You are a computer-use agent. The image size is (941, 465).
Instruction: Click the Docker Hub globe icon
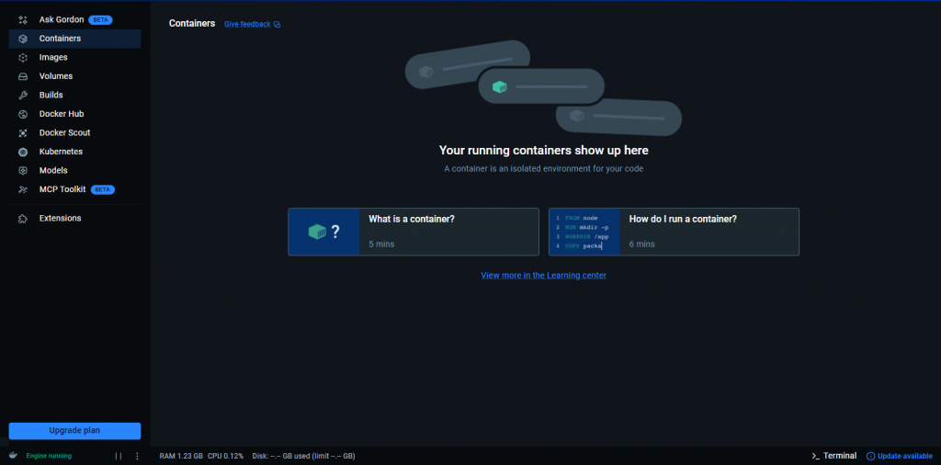click(23, 114)
